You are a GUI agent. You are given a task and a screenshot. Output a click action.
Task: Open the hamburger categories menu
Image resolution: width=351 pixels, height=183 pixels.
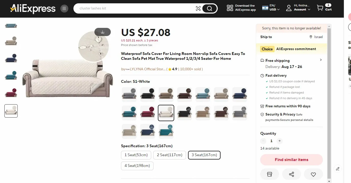click(64, 8)
